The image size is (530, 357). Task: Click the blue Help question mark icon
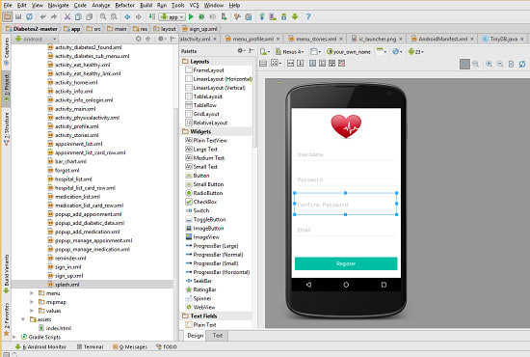[x=308, y=16]
